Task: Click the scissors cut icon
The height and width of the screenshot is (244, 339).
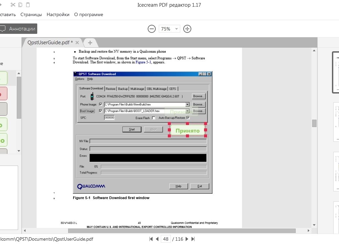Action: [x=13, y=5]
